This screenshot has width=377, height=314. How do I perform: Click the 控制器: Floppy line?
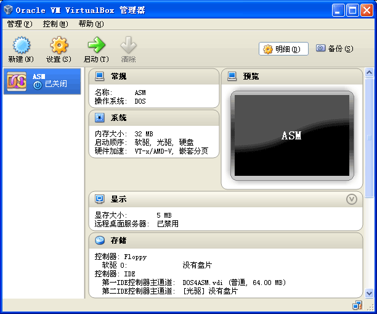pyautogui.click(x=121, y=257)
